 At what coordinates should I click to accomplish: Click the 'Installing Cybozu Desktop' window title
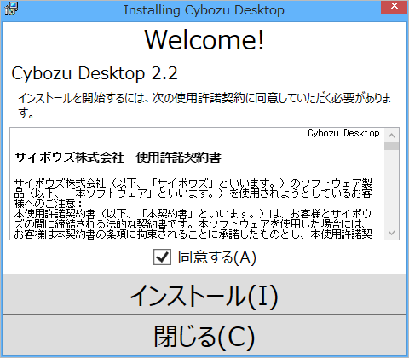coord(204,10)
